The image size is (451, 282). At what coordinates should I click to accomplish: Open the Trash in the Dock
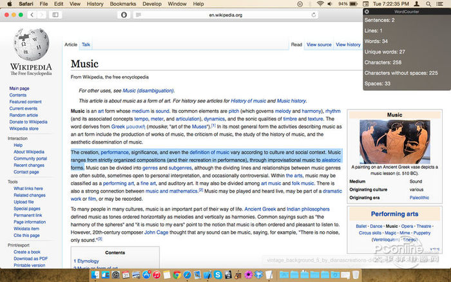pos(356,275)
